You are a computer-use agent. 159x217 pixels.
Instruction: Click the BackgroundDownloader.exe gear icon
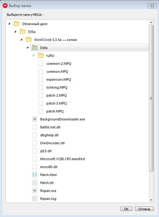pos(35,119)
